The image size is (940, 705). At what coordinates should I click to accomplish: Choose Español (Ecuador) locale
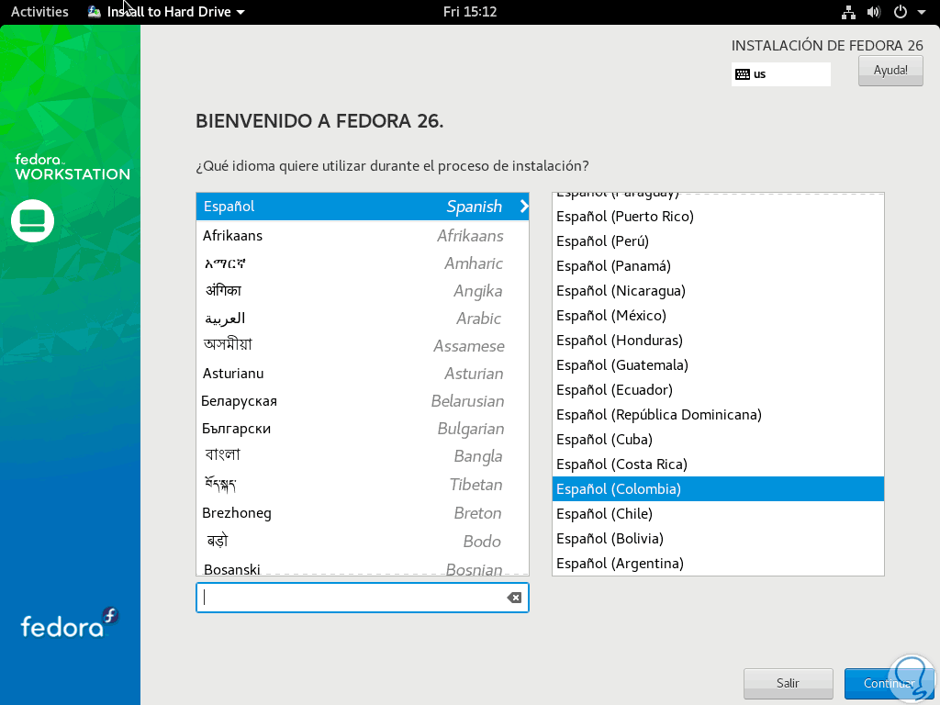pos(718,389)
